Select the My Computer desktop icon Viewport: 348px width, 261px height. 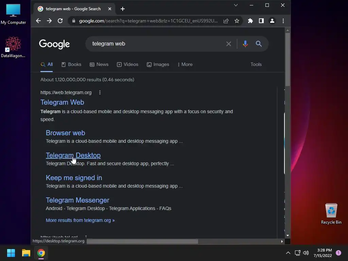(x=13, y=14)
